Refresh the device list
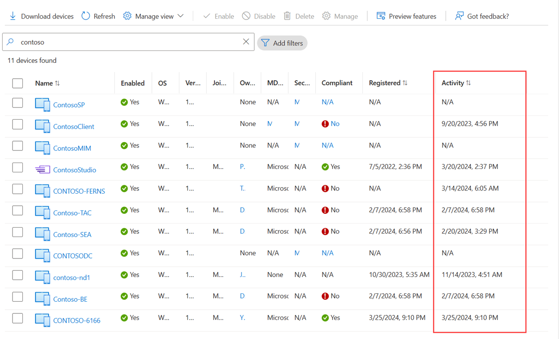Screen dimensions: 559x339 pos(85,15)
